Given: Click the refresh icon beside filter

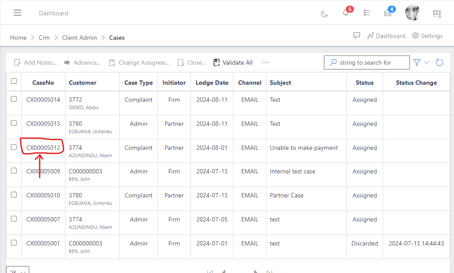Looking at the screenshot, I should coord(440,62).
